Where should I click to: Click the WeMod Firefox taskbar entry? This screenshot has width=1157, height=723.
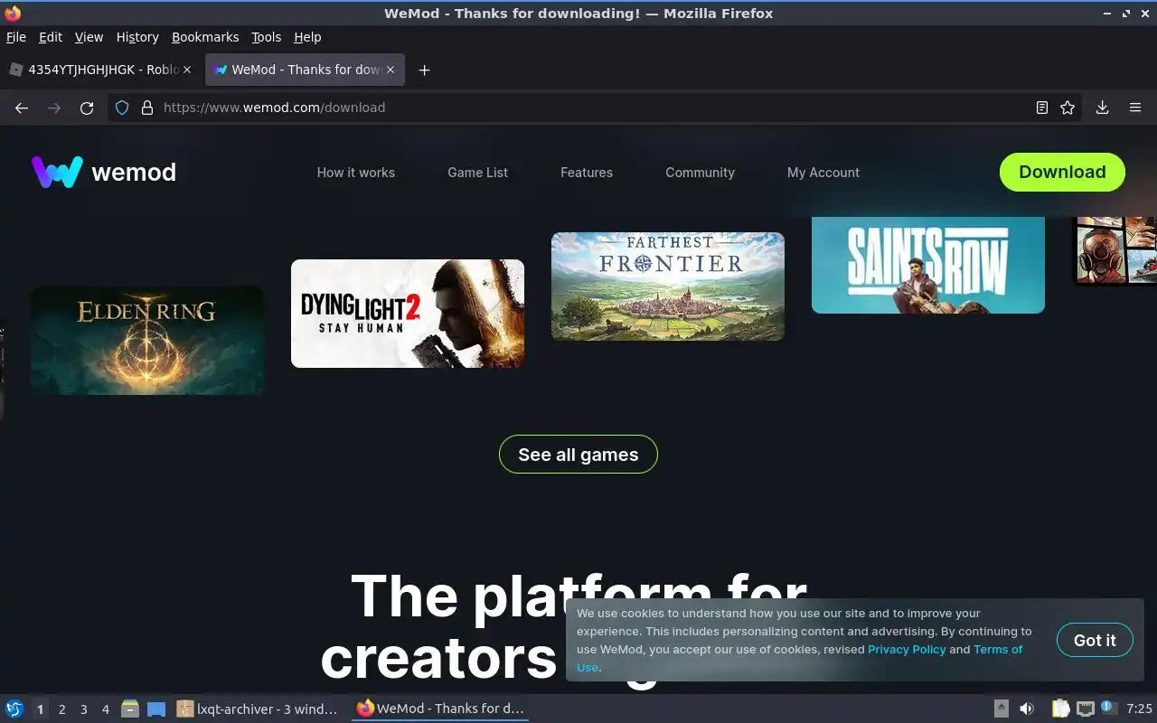click(440, 709)
